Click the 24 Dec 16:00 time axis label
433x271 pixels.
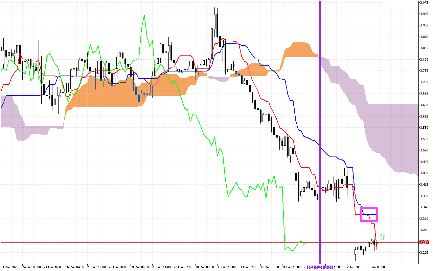pos(53,267)
